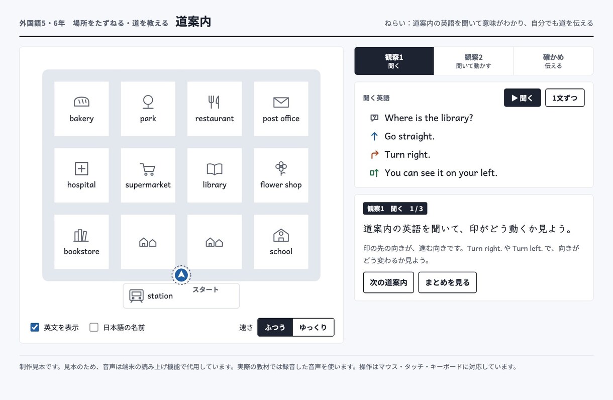Click the question speech bubble icon
613x400 pixels.
(x=374, y=118)
